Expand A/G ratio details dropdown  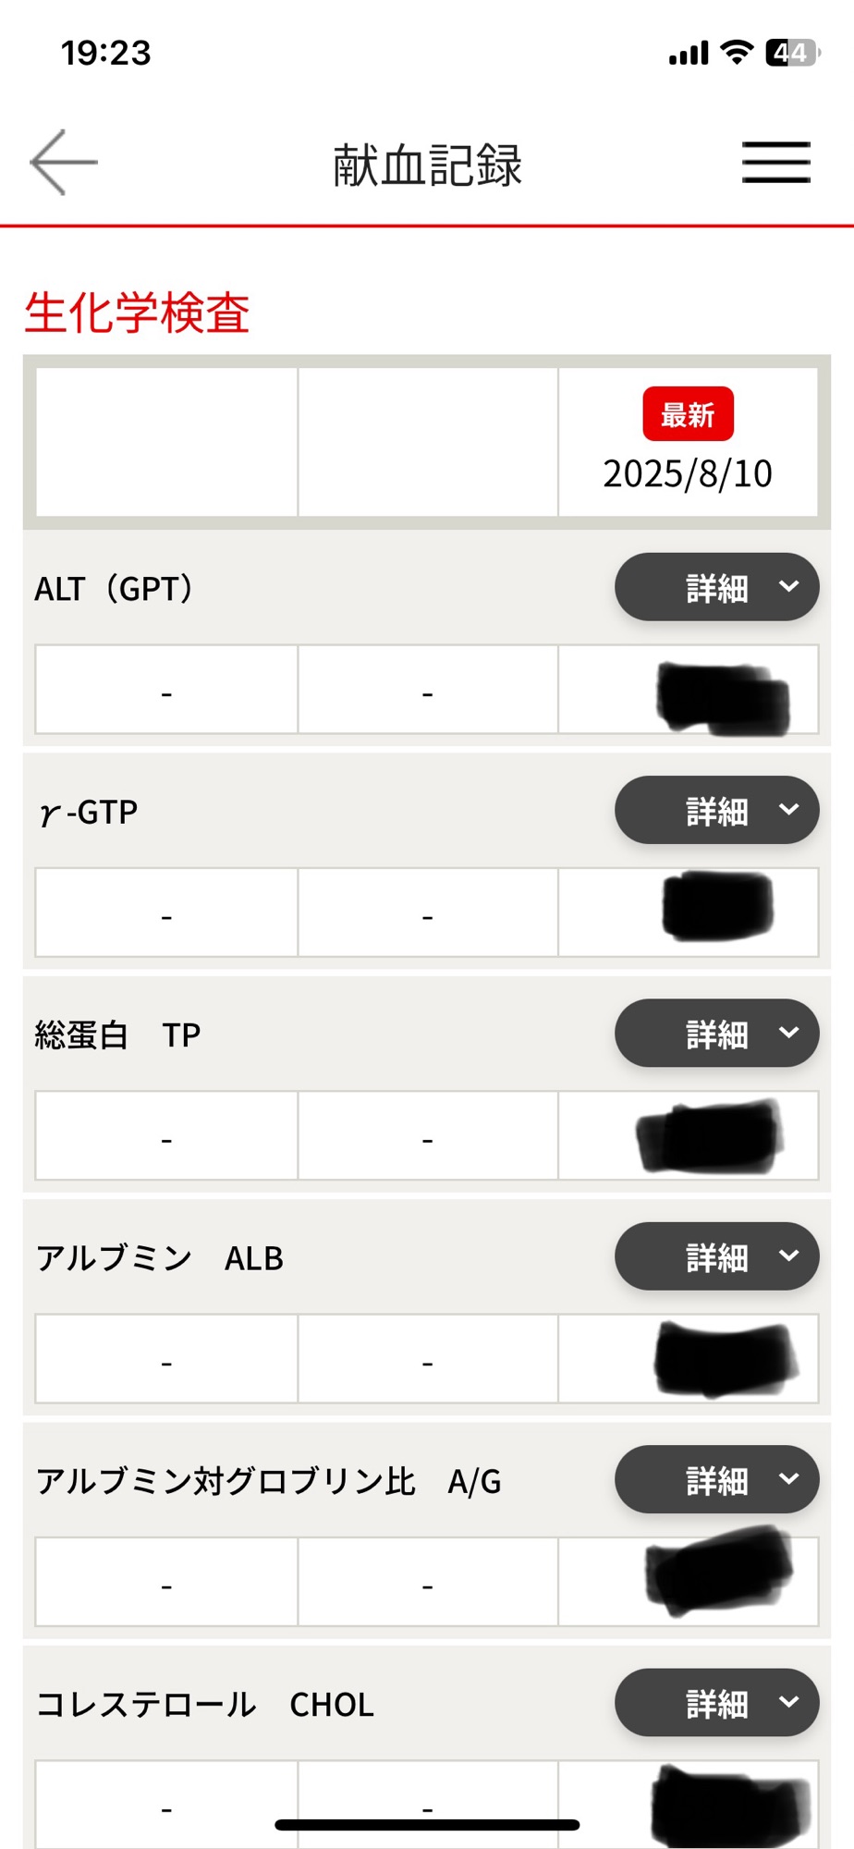716,1479
